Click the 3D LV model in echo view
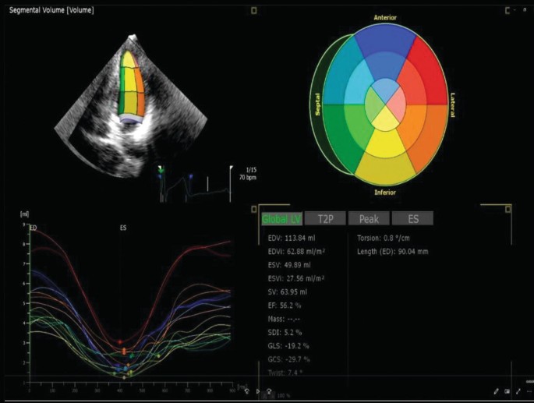Viewport: 534px width, 403px height. pyautogui.click(x=132, y=87)
